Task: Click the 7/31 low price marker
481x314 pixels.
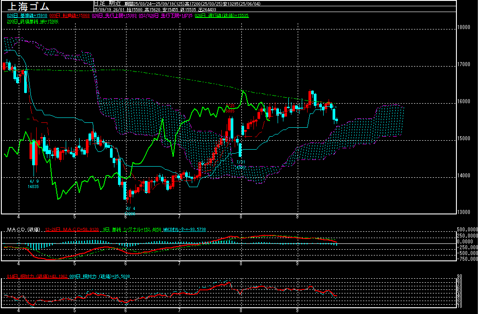Action: point(240,162)
